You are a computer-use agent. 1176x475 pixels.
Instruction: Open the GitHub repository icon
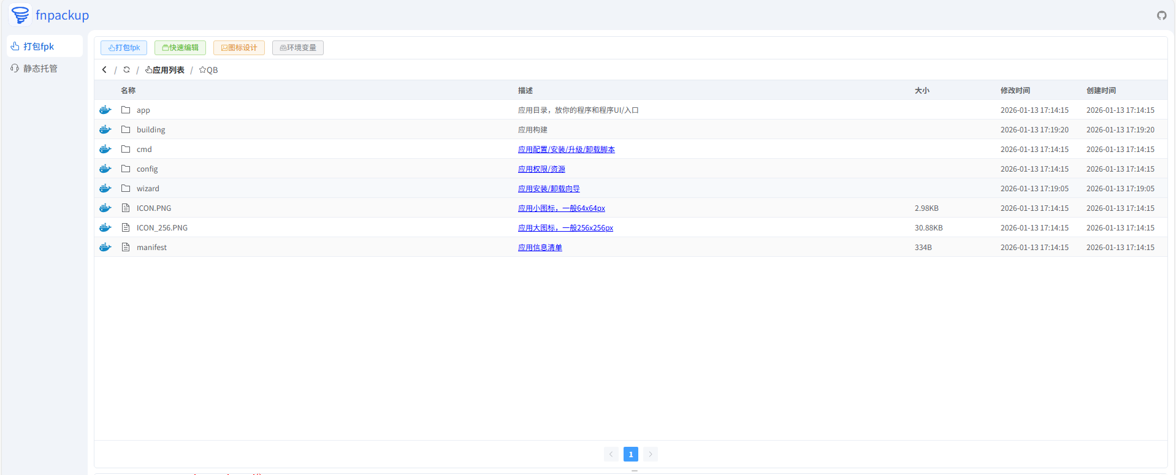tap(1162, 15)
